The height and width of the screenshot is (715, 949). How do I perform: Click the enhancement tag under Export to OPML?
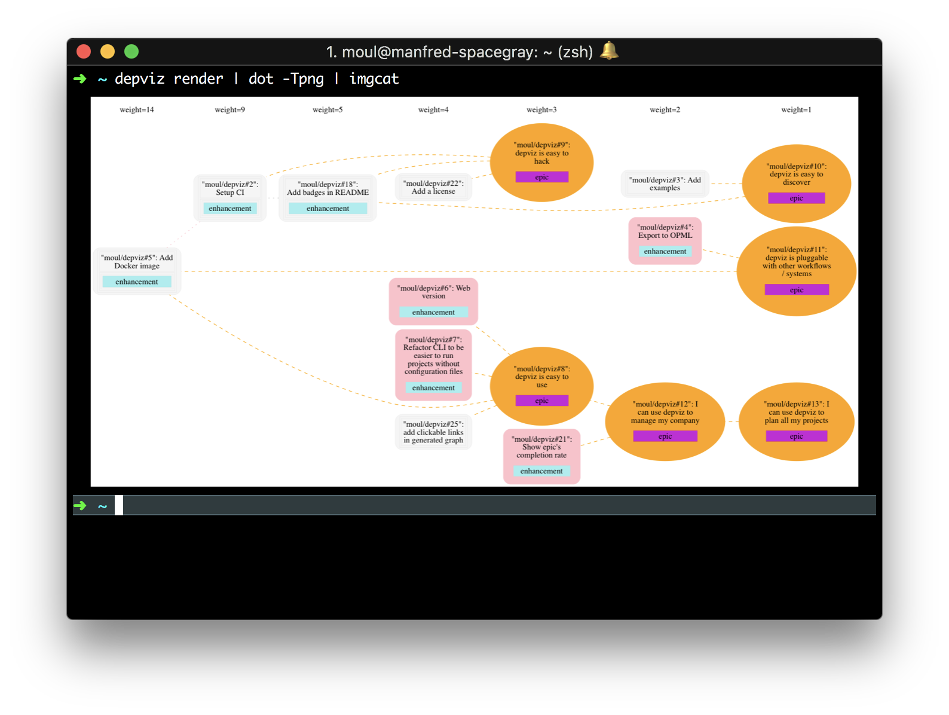[665, 251]
